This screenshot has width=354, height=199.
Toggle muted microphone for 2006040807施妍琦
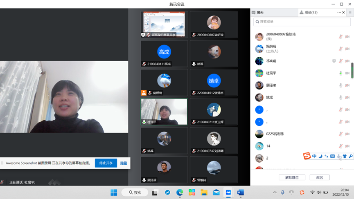pos(340,37)
